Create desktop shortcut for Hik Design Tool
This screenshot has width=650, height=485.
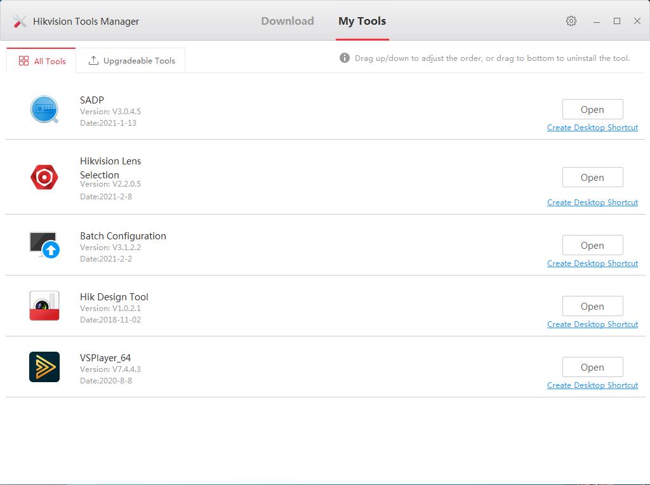(592, 324)
